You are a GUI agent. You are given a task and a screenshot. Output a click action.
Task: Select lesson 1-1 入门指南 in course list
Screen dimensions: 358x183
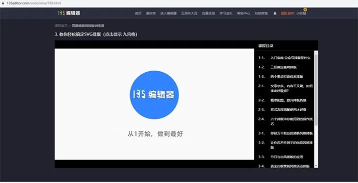point(284,58)
